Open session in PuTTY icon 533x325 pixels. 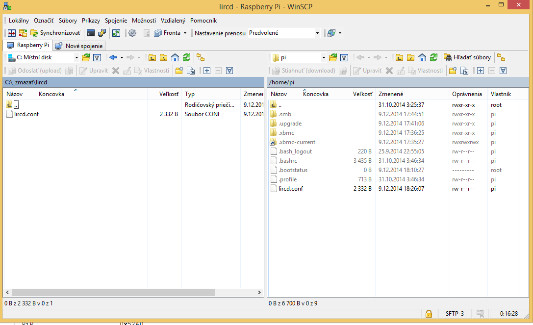click(x=102, y=33)
